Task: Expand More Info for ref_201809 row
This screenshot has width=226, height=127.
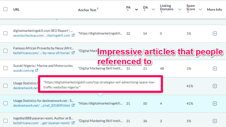Action: coord(215,103)
